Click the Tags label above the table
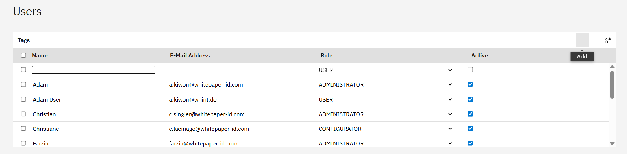Screen dimensions: 627x154 pyautogui.click(x=24, y=40)
